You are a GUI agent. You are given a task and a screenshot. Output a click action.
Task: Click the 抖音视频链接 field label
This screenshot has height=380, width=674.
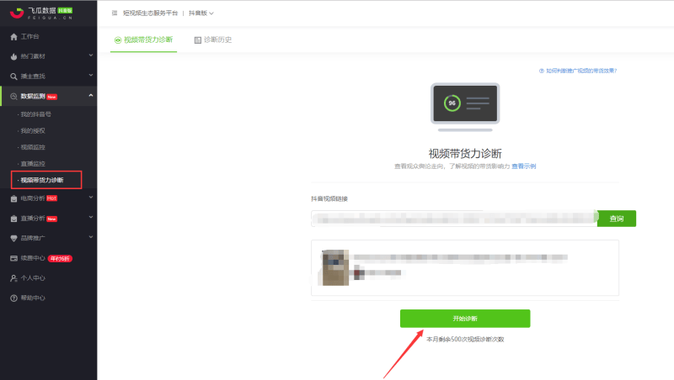point(329,199)
